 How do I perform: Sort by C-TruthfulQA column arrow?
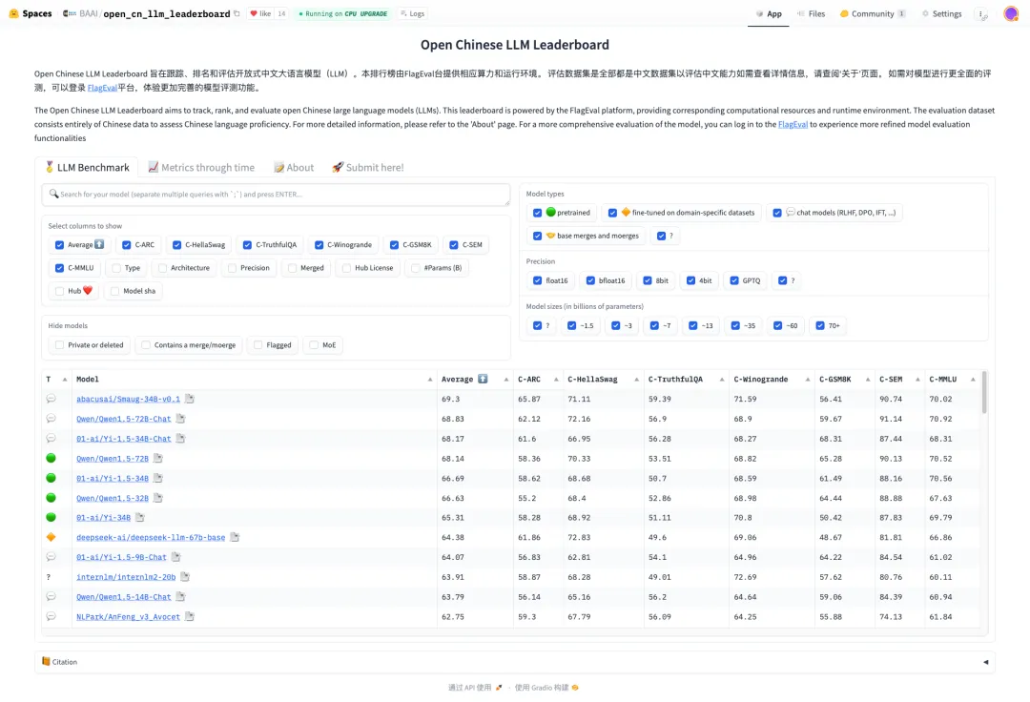click(x=721, y=380)
